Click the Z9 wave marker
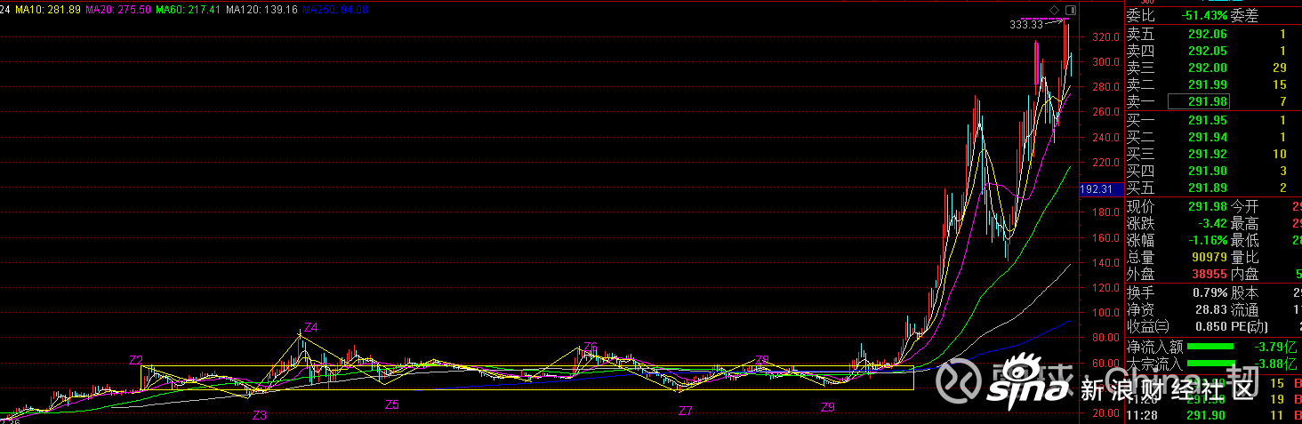The height and width of the screenshot is (424, 1302). [827, 407]
